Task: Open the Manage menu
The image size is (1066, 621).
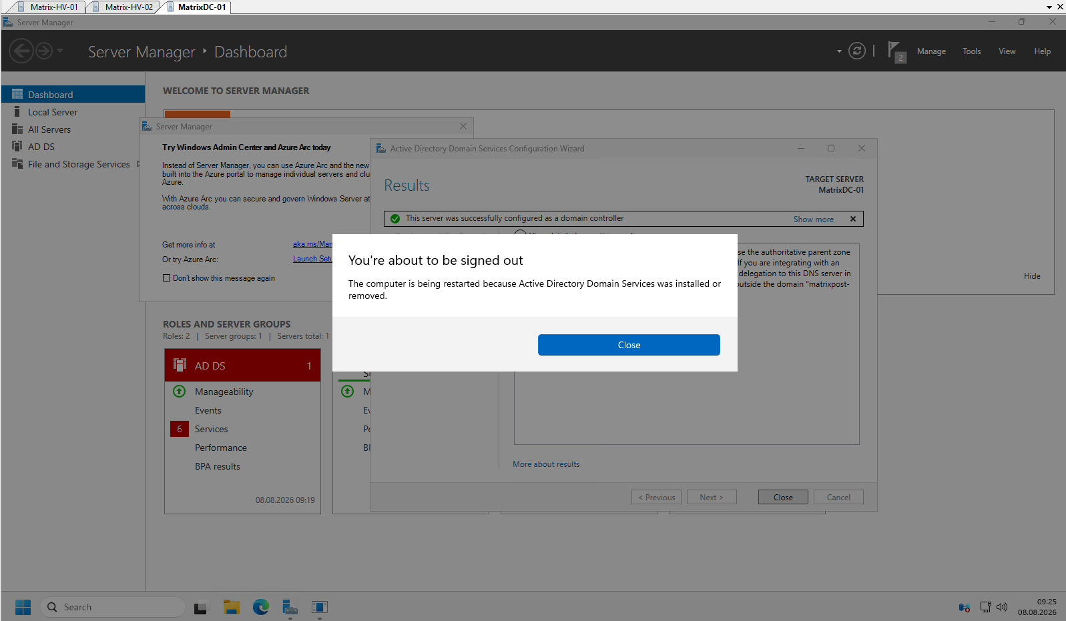Action: [x=931, y=51]
